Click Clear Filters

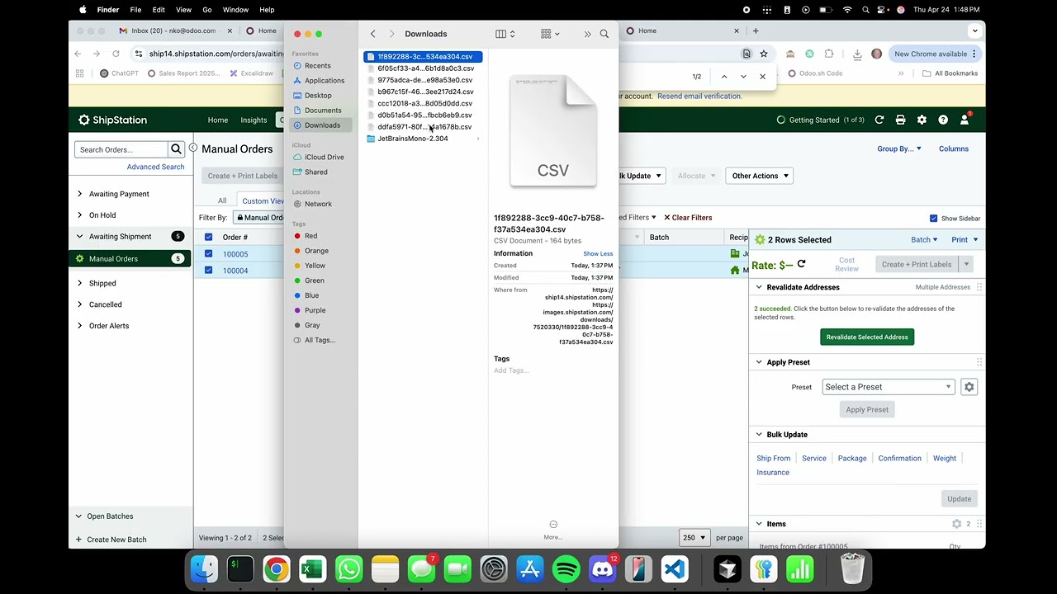[x=688, y=218]
